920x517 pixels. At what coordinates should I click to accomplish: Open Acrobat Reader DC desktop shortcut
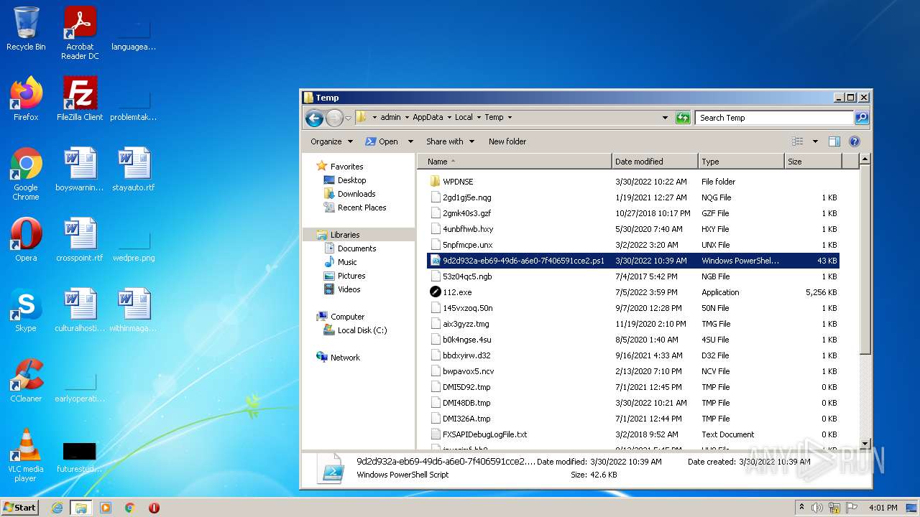coord(80,33)
